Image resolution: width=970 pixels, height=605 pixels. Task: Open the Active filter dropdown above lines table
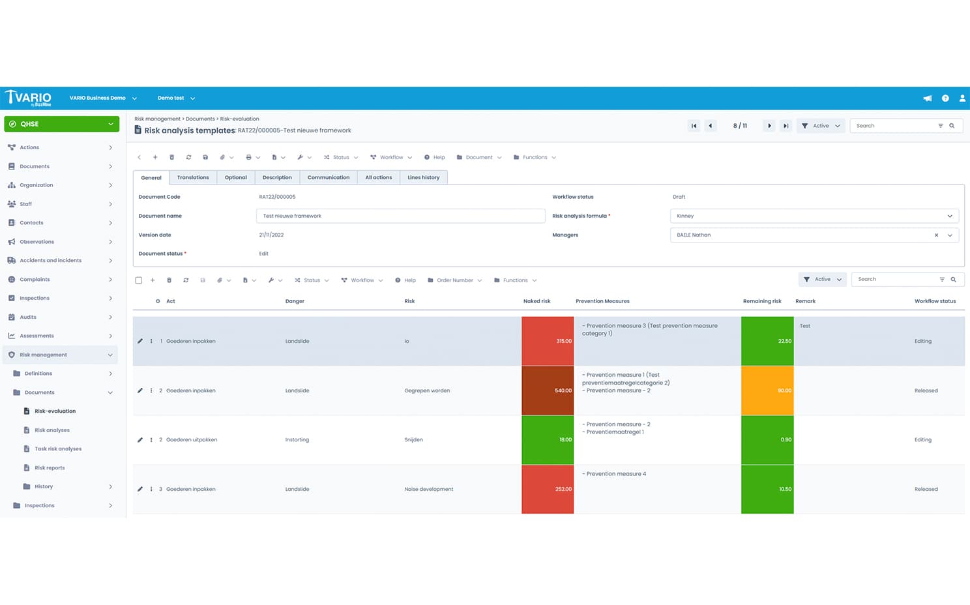(x=822, y=279)
